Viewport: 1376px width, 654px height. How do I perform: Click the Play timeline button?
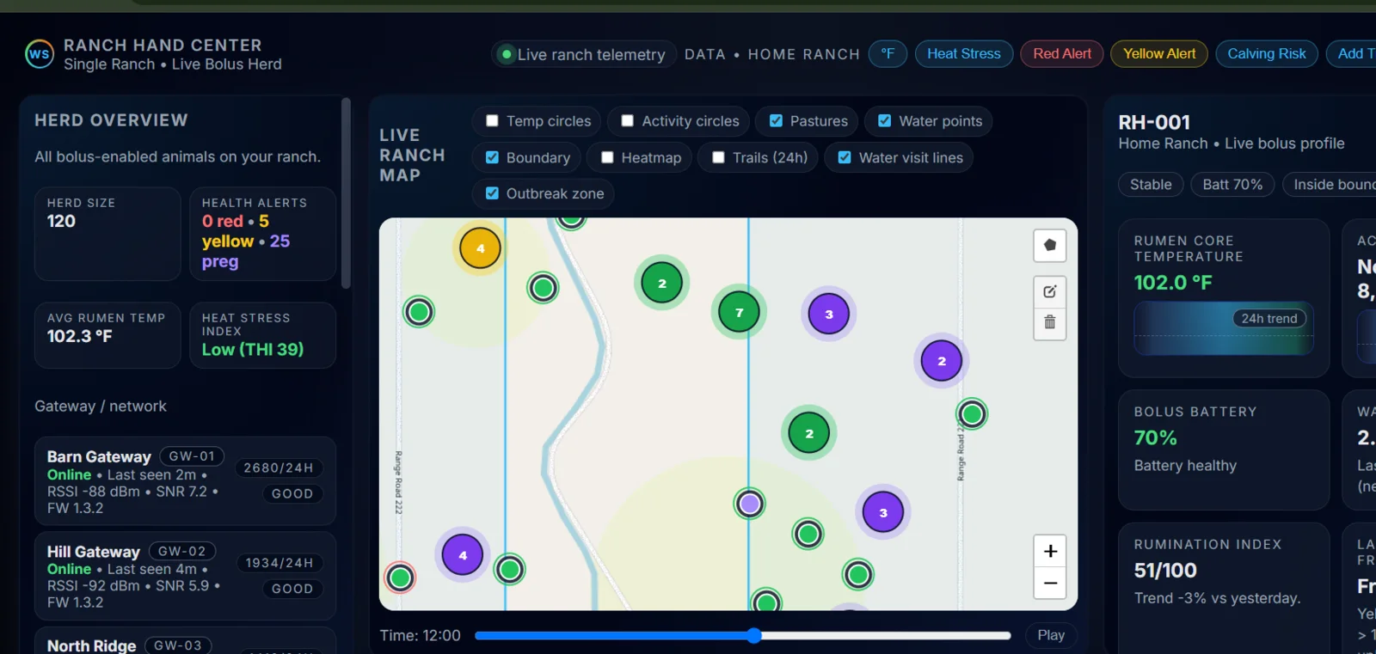click(1051, 635)
